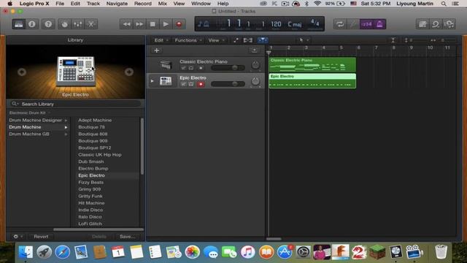Mute the Epic Electro track
This screenshot has height=263, width=467.
(x=183, y=84)
